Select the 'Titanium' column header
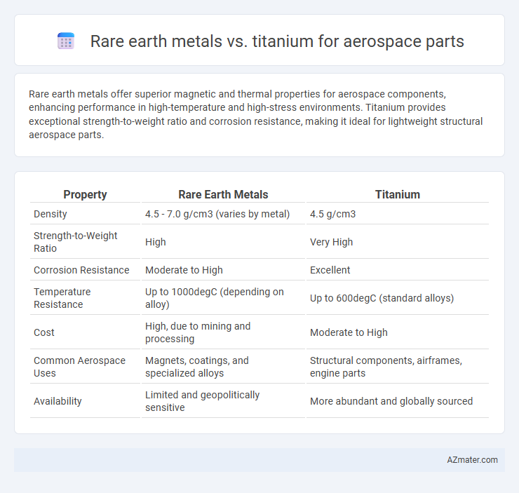The width and height of the screenshot is (519, 493). tap(397, 194)
